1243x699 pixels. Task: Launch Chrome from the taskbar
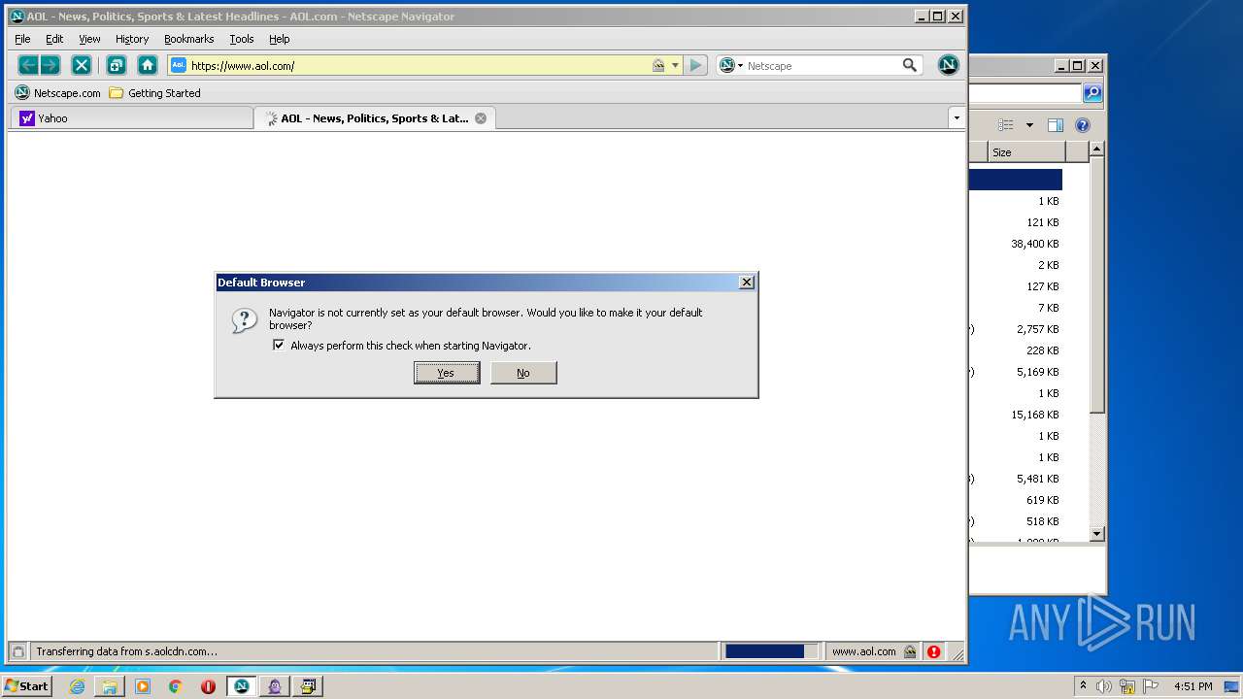coord(176,686)
